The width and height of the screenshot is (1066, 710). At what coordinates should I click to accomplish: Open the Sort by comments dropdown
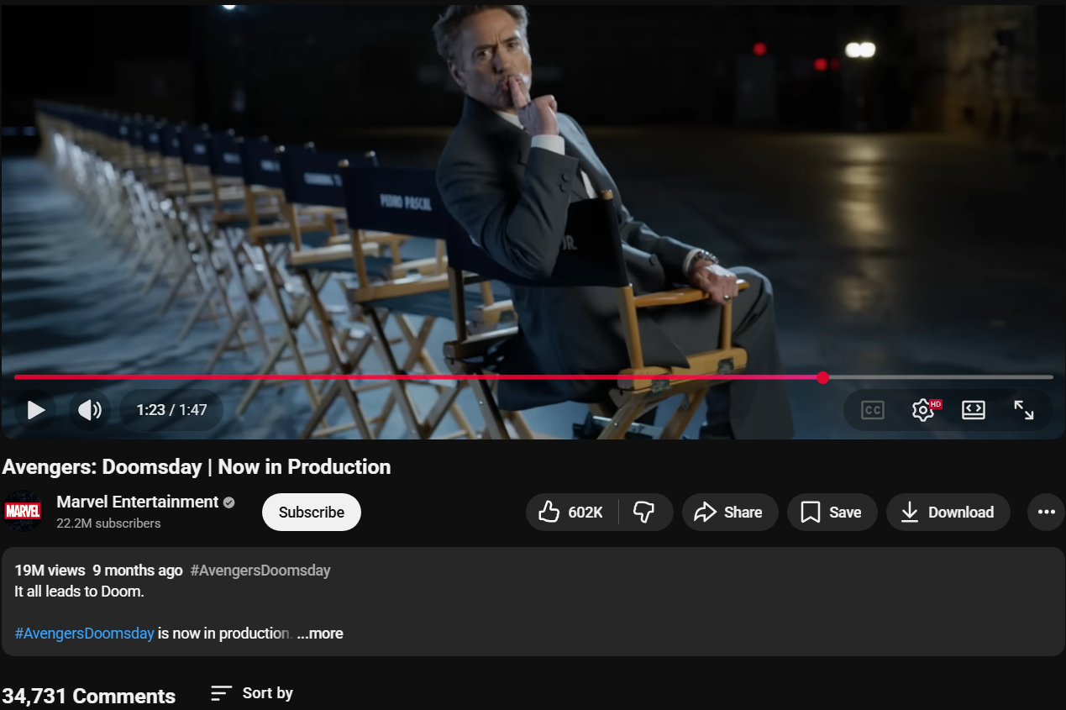click(252, 693)
